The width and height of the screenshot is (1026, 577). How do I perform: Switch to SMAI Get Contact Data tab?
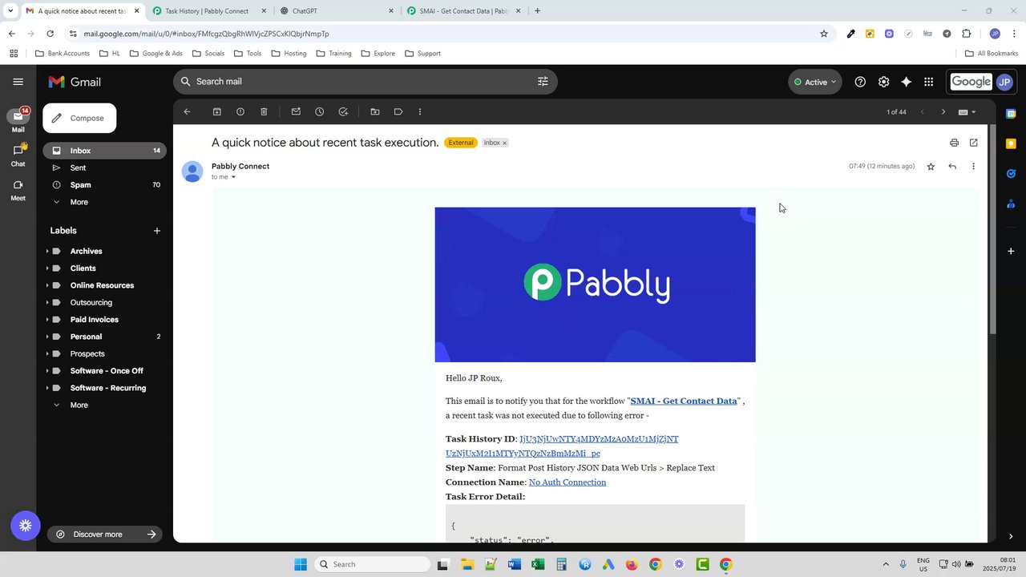pyautogui.click(x=463, y=11)
